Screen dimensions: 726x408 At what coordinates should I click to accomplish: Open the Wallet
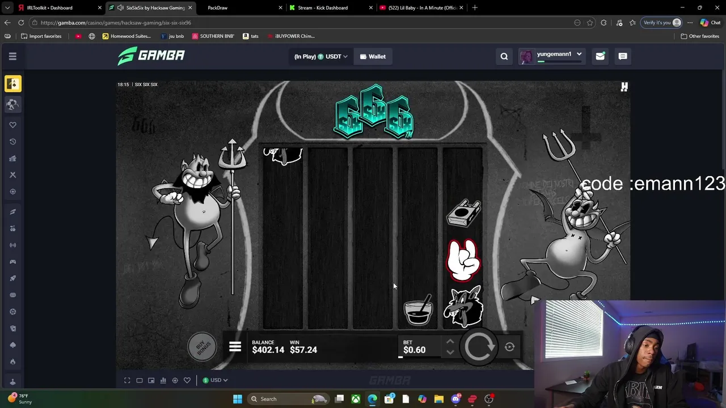(373, 56)
